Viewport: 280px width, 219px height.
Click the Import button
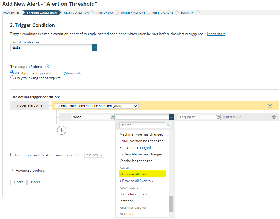18,183
